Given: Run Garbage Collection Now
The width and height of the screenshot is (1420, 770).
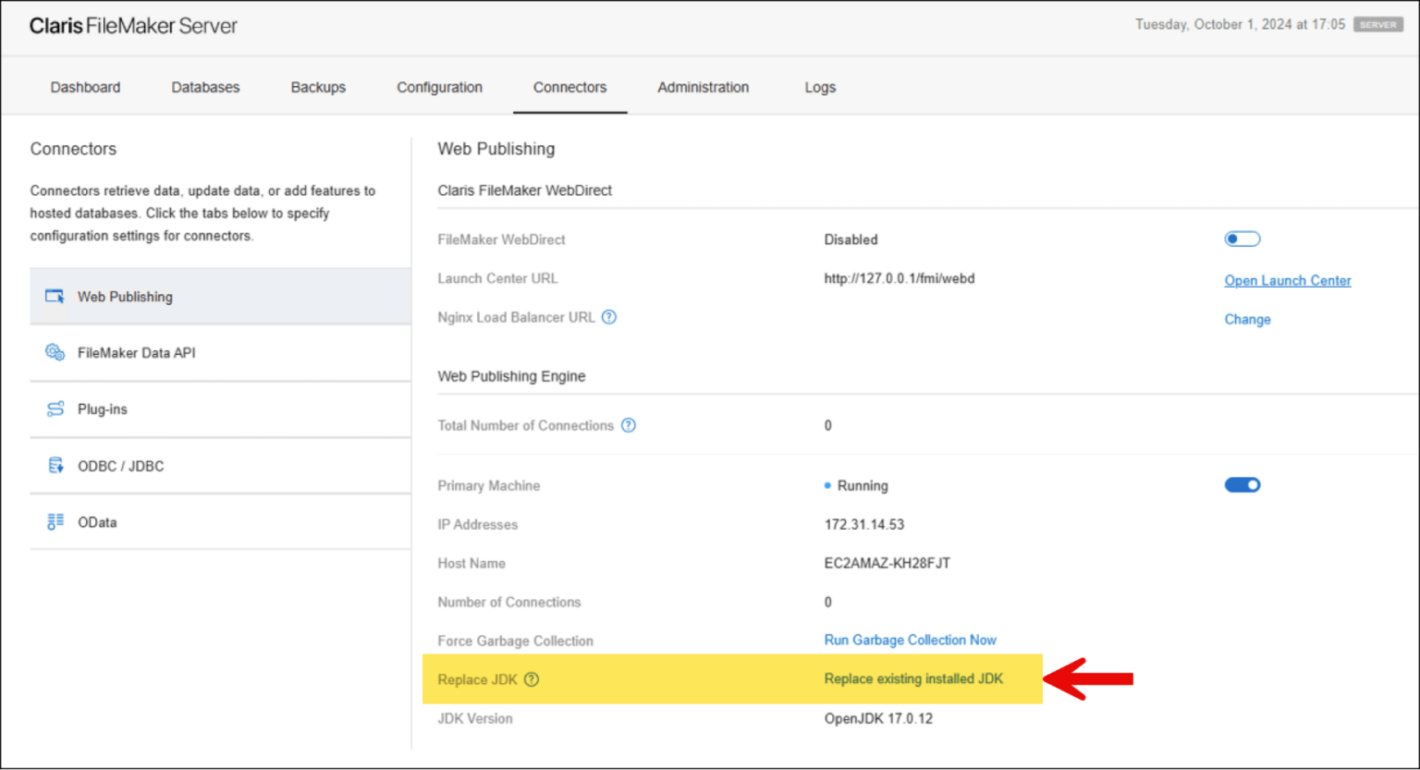Looking at the screenshot, I should pos(910,640).
